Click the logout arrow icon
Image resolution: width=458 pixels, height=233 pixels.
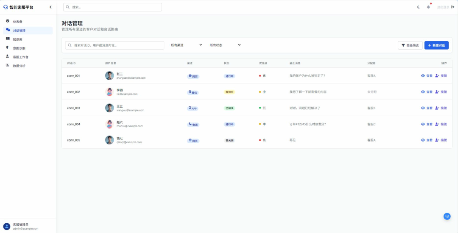pyautogui.click(x=452, y=7)
